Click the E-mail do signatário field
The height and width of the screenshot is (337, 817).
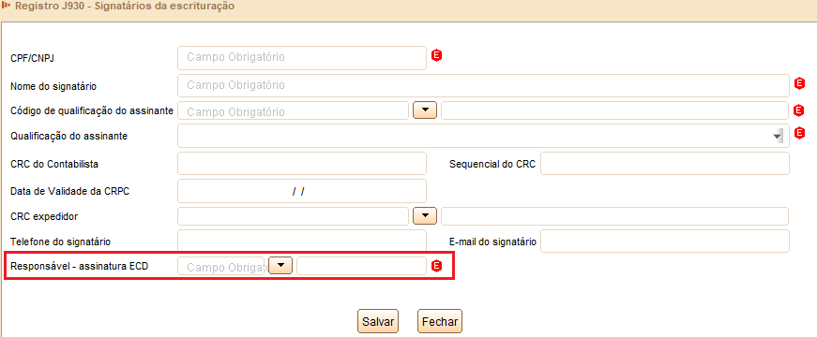click(x=665, y=242)
